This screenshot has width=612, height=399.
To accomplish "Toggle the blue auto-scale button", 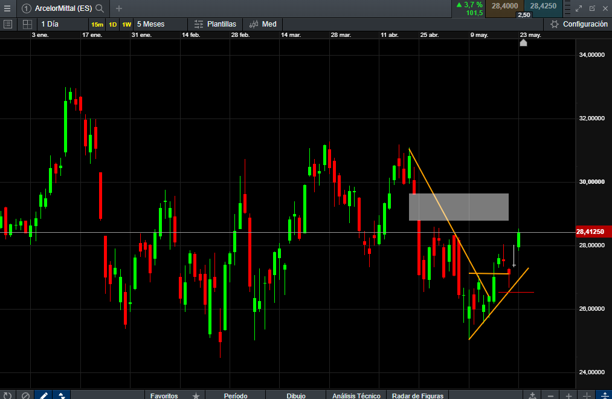I will point(605,395).
